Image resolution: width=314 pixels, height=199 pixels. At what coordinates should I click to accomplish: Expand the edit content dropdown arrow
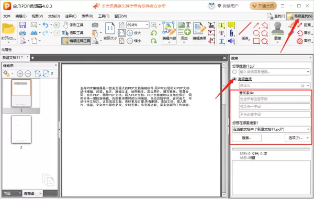(x=169, y=42)
